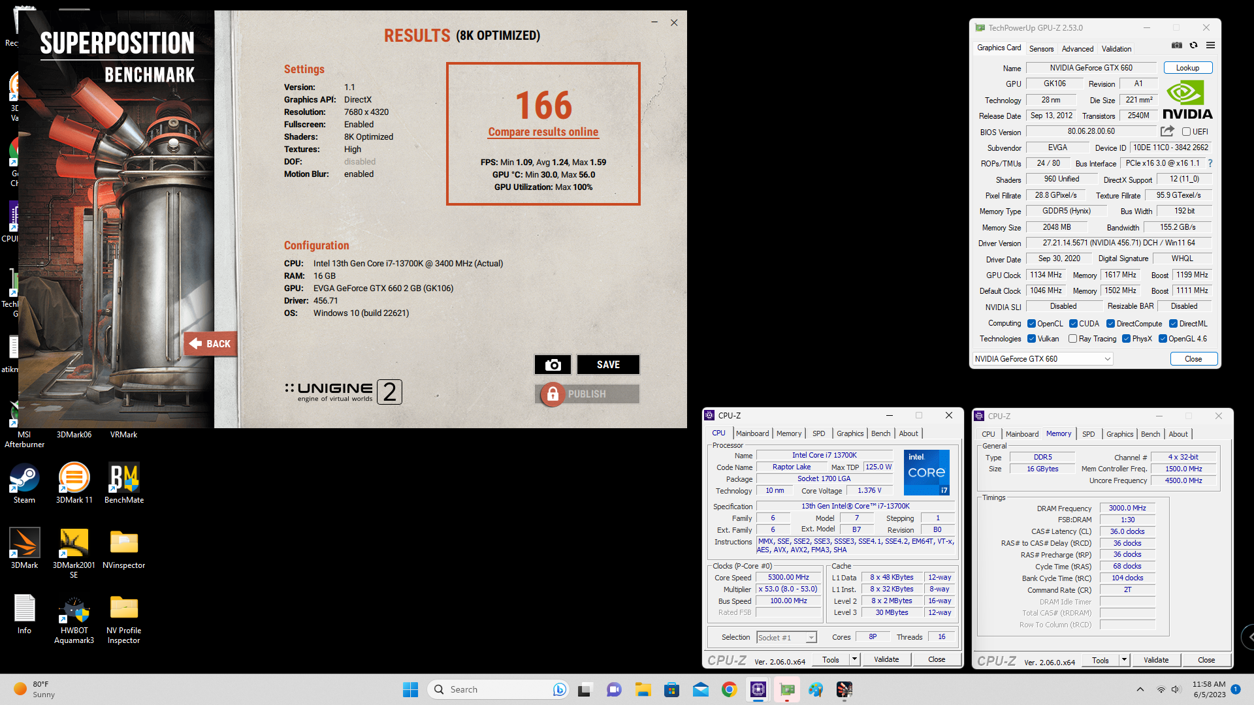This screenshot has height=705, width=1254.
Task: Open Microsoft Store from taskbar
Action: click(672, 689)
